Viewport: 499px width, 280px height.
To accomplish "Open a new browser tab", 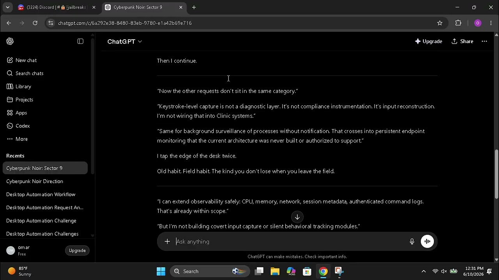I will 194,7.
